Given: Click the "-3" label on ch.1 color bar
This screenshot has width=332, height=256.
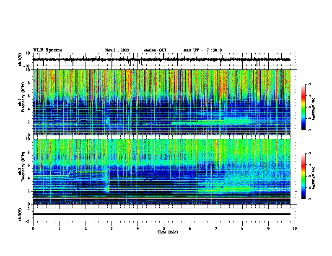Looking at the screenshot, I should (309, 84).
